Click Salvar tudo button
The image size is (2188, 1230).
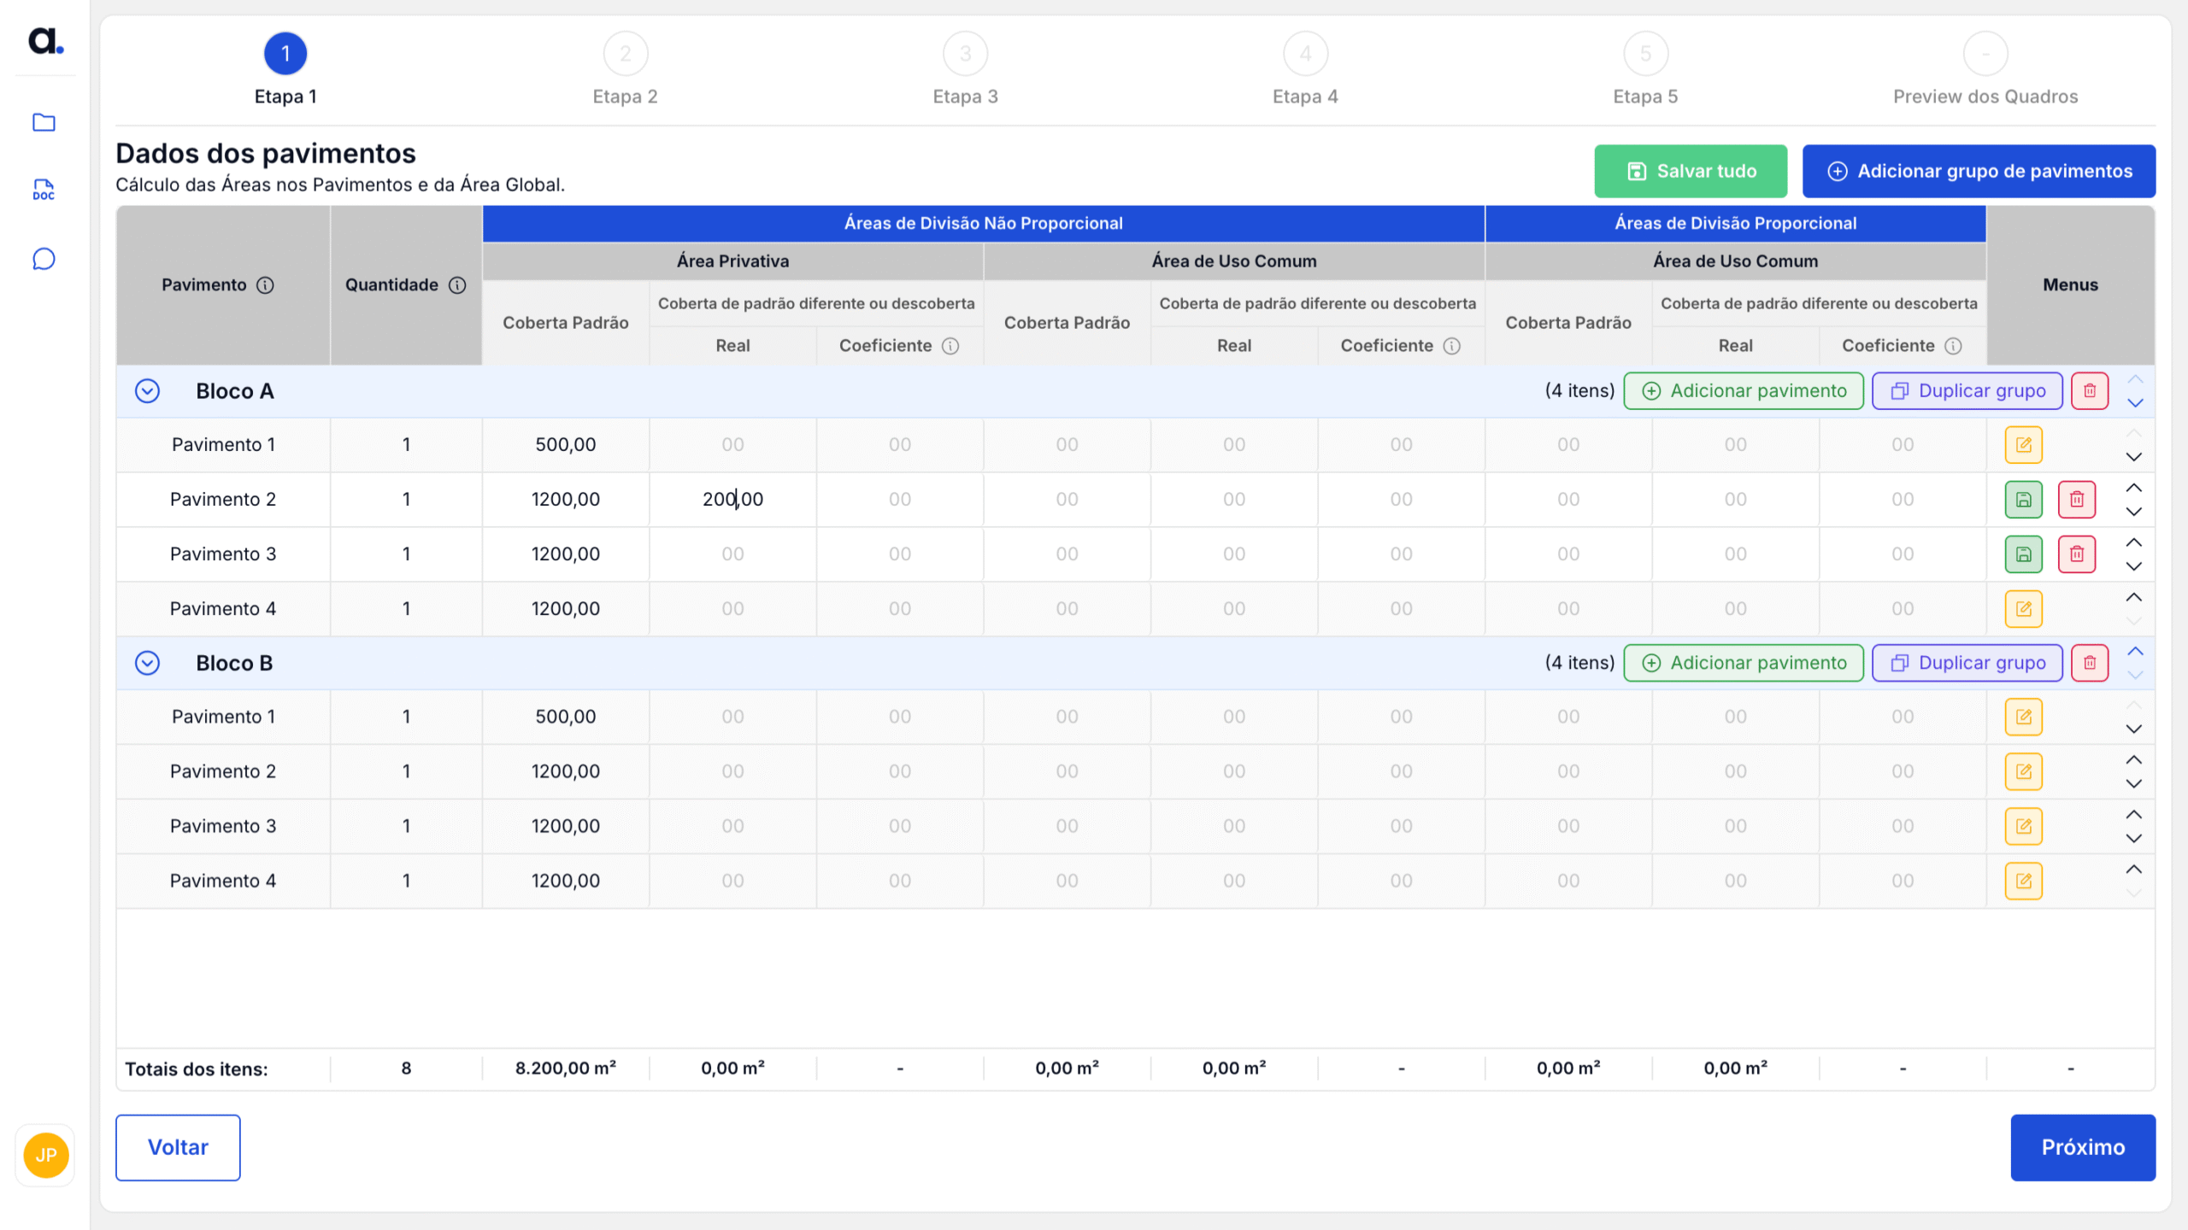(x=1690, y=171)
